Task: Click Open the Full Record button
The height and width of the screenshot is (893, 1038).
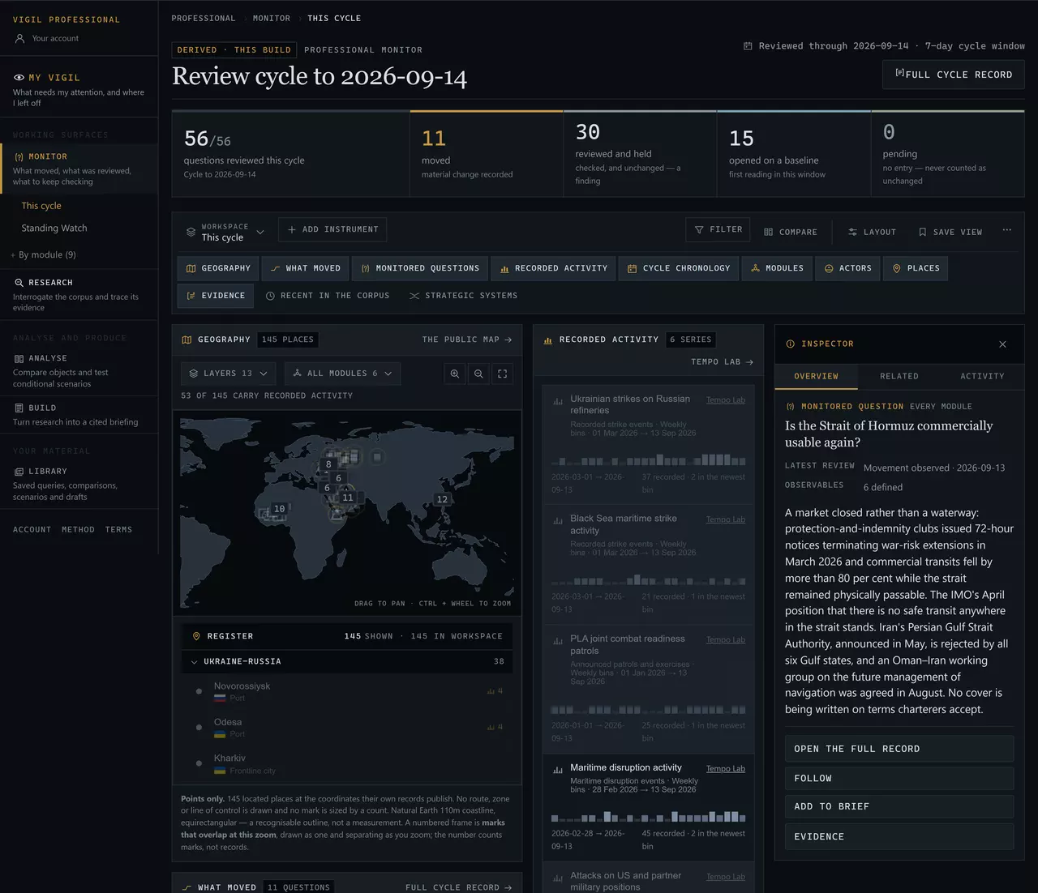Action: (899, 749)
